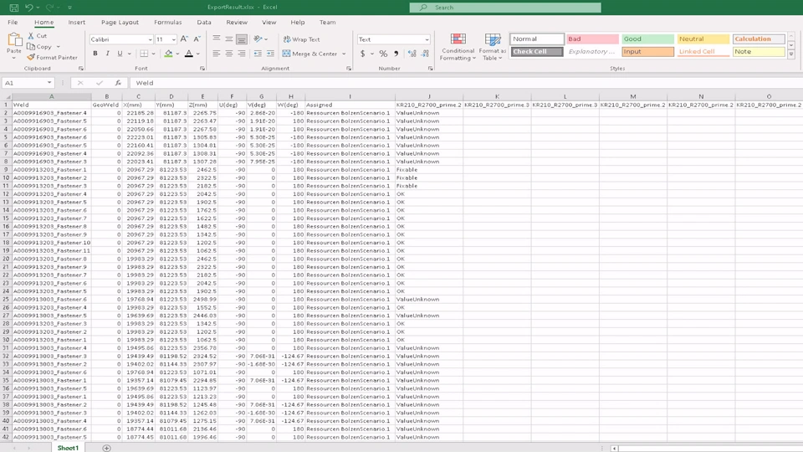Toggle Underline formatting

[x=120, y=54]
